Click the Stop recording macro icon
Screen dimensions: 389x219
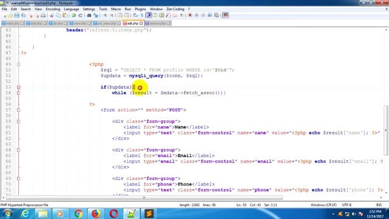(x=197, y=15)
